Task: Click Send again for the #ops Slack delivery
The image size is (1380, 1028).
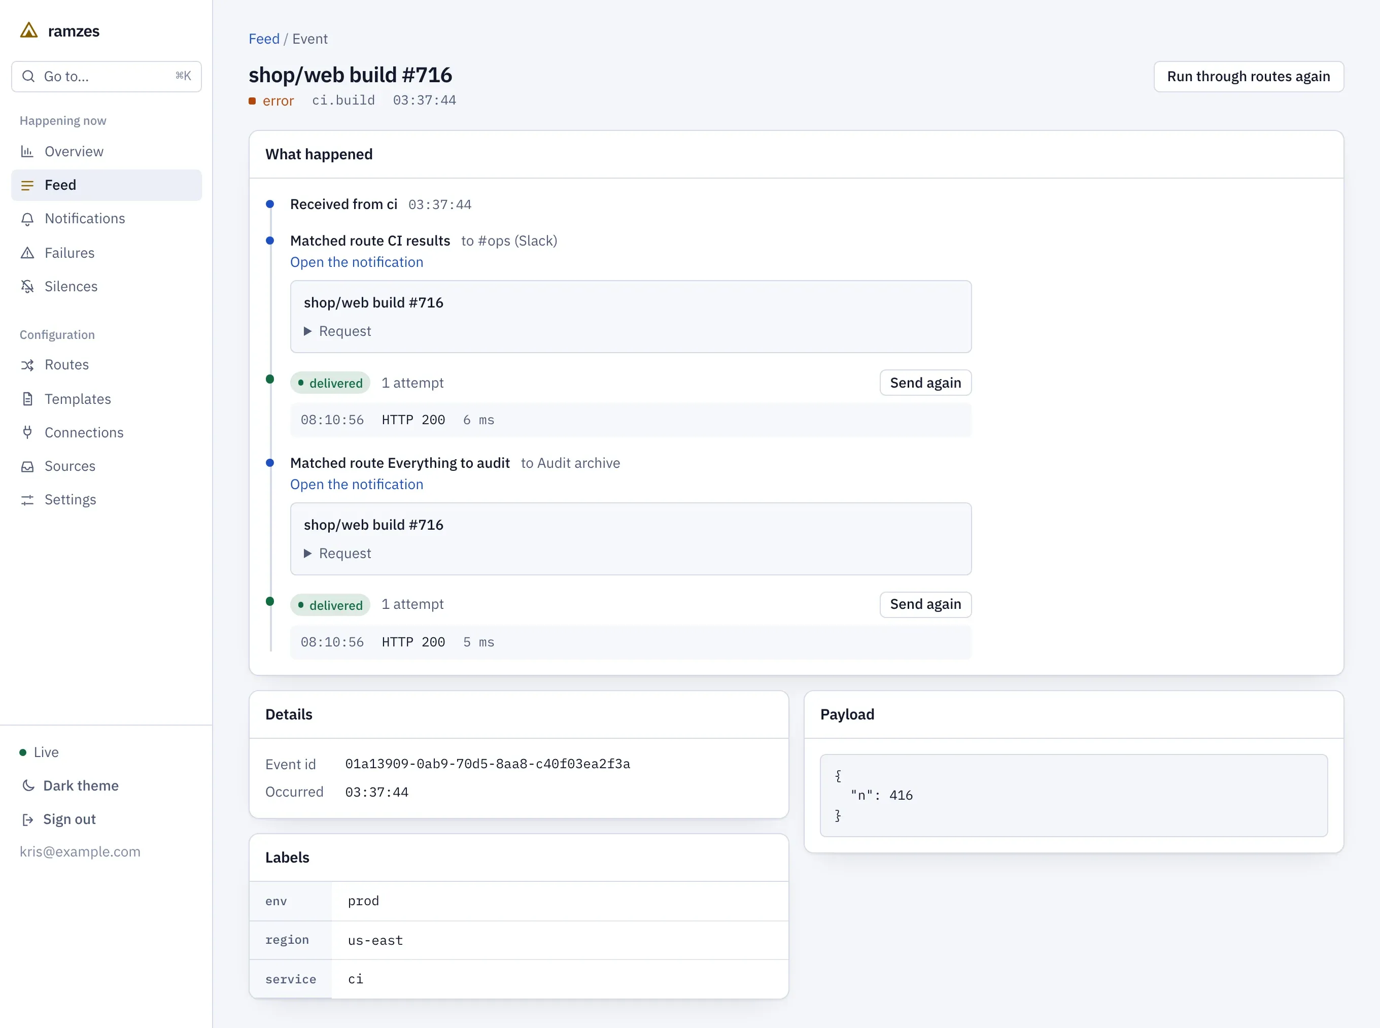Action: (925, 383)
